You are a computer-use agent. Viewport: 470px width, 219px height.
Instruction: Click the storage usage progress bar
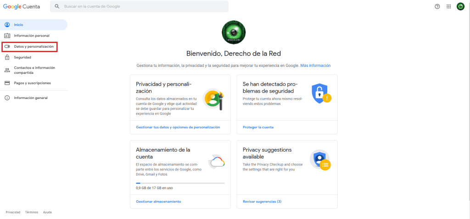tap(180, 183)
